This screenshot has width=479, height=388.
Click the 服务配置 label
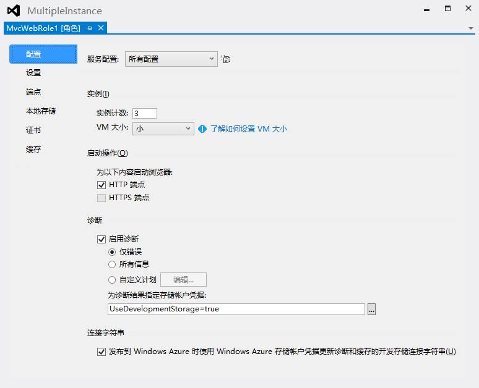(103, 59)
